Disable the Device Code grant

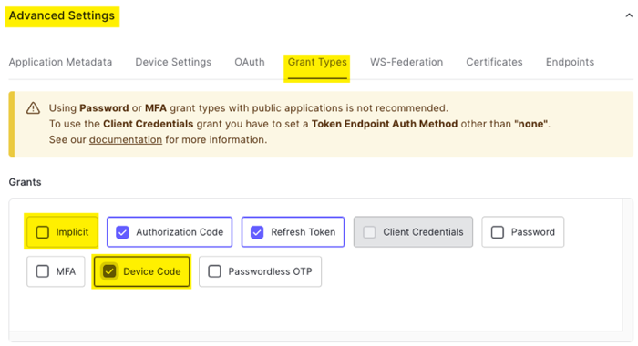point(109,271)
